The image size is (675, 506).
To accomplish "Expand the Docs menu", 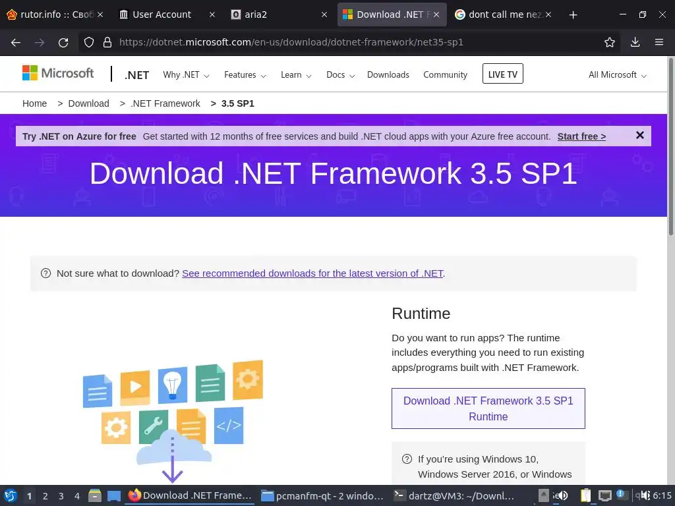I will click(340, 75).
